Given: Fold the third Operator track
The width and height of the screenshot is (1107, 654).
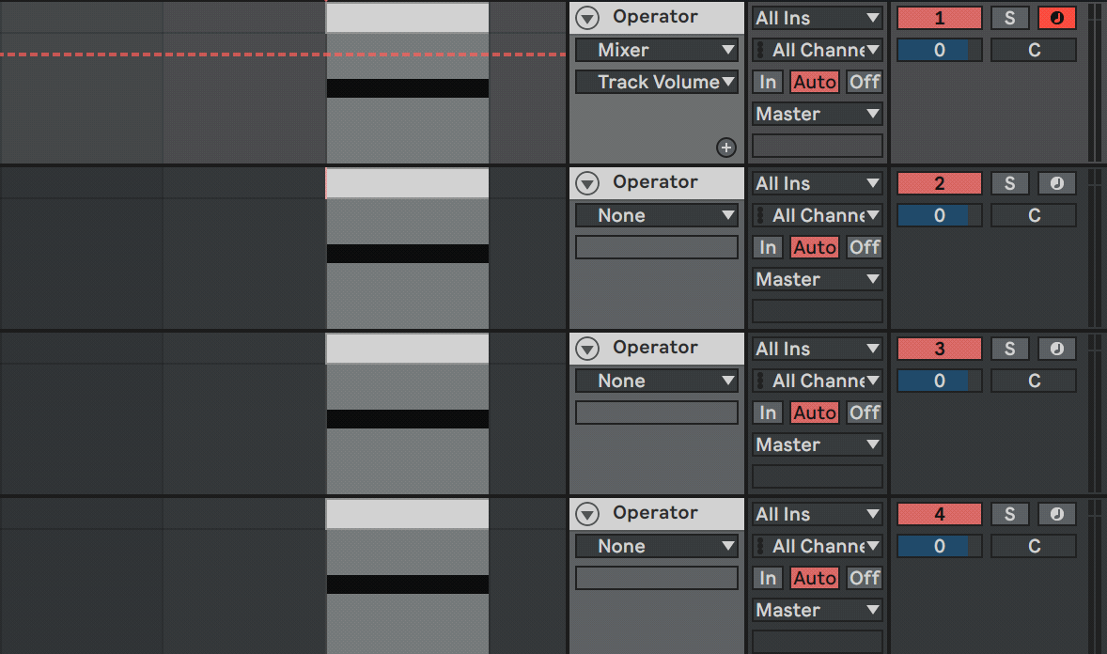Looking at the screenshot, I should click(x=587, y=349).
